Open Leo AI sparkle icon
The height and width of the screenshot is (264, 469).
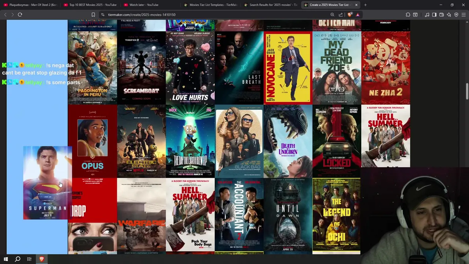tap(449, 15)
